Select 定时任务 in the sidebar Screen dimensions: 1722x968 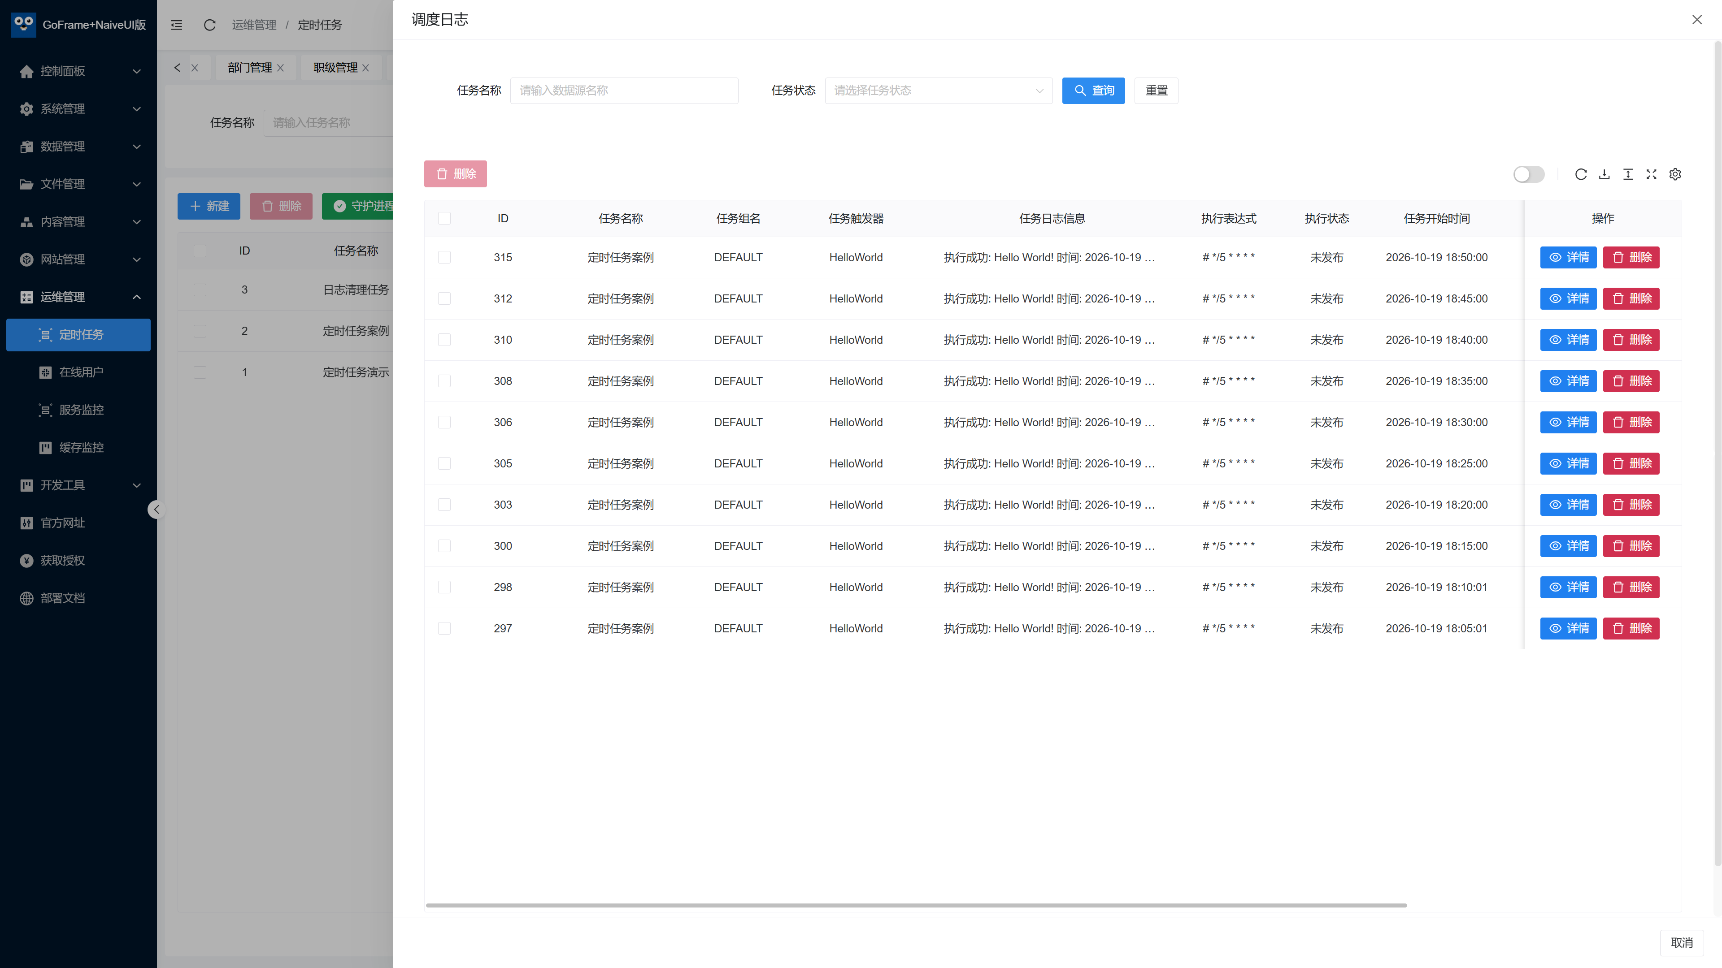click(x=78, y=335)
